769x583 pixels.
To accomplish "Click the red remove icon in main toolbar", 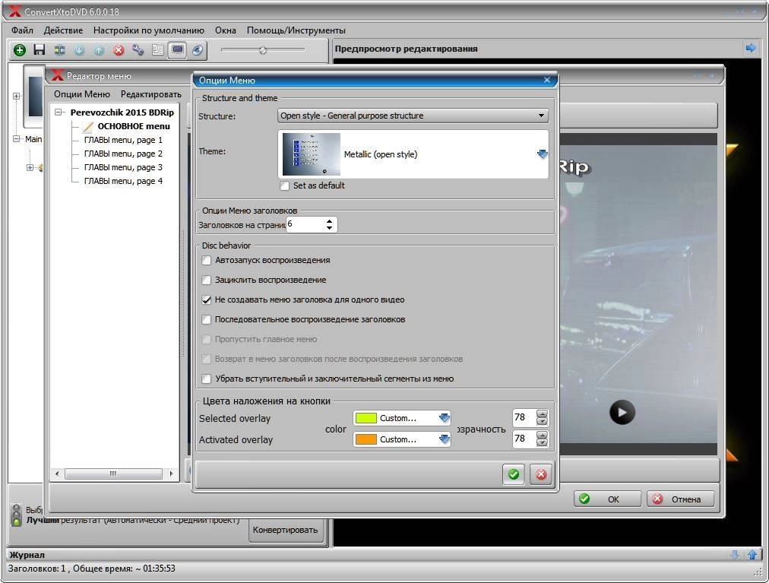I will 119,50.
